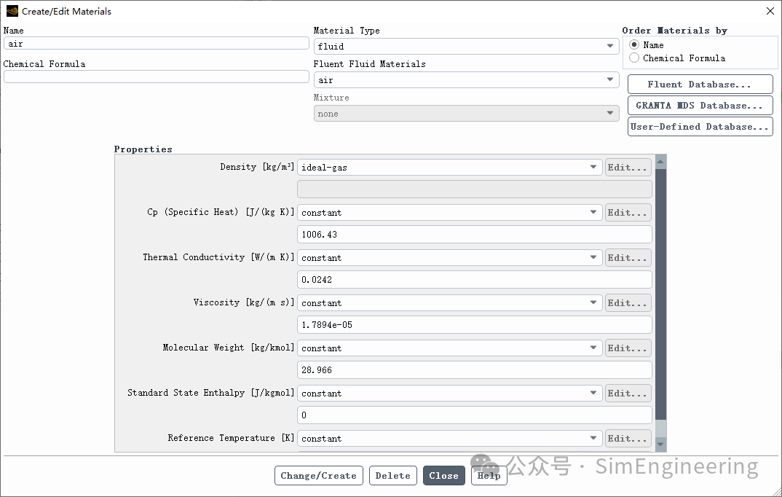Image resolution: width=782 pixels, height=497 pixels.
Task: Click the Cp value field 1006.43
Action: coord(474,235)
